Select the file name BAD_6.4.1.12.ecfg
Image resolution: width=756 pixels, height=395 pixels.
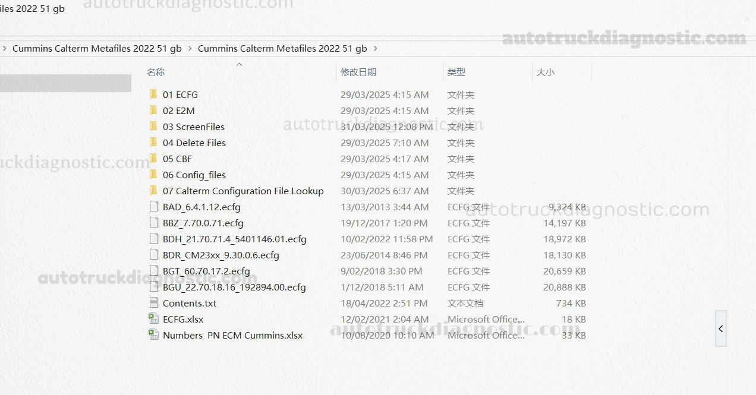pos(201,207)
